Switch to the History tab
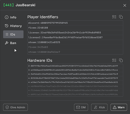The height and width of the screenshot is (114, 130). pyautogui.click(x=13, y=26)
